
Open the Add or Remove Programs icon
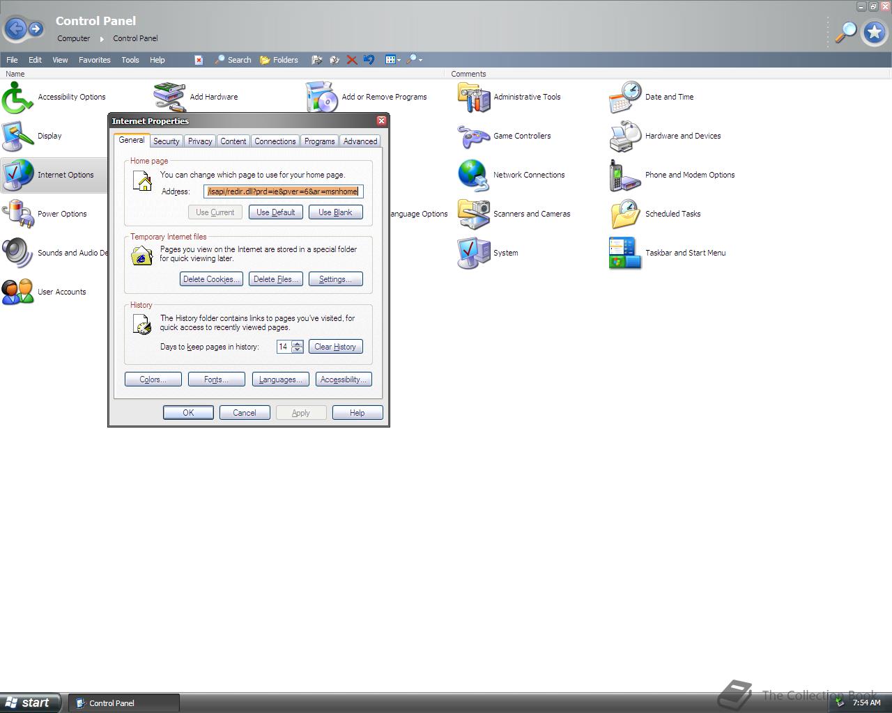click(x=322, y=97)
